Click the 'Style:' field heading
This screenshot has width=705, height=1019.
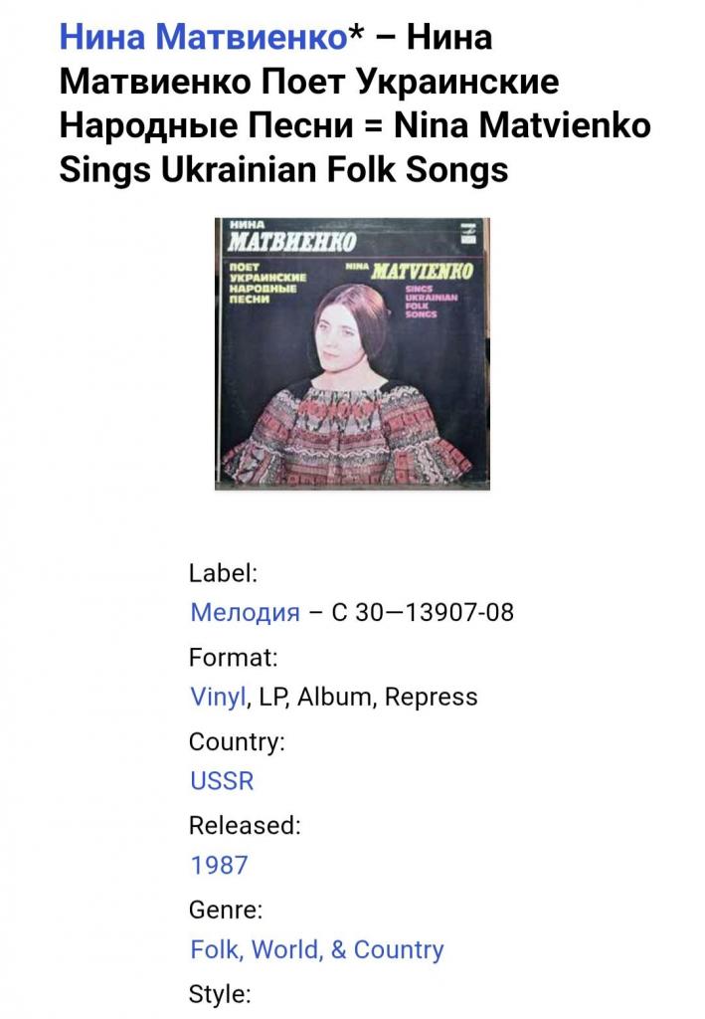pos(220,994)
